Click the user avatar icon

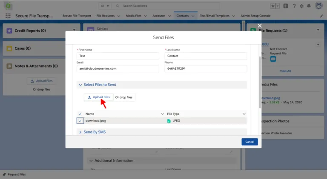point(318,6)
